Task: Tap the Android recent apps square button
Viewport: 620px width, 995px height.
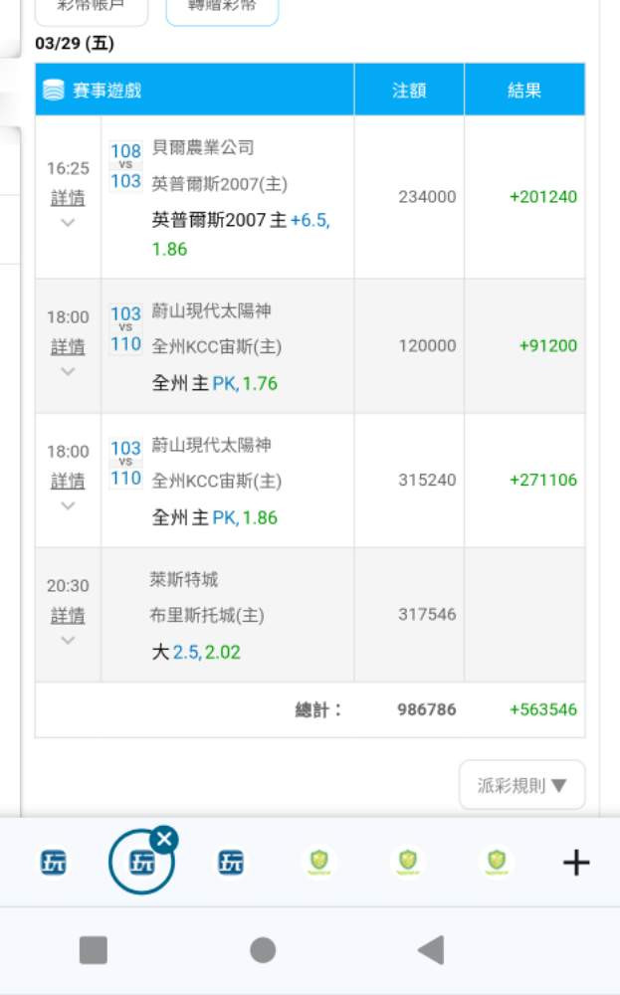Action: coord(93,950)
